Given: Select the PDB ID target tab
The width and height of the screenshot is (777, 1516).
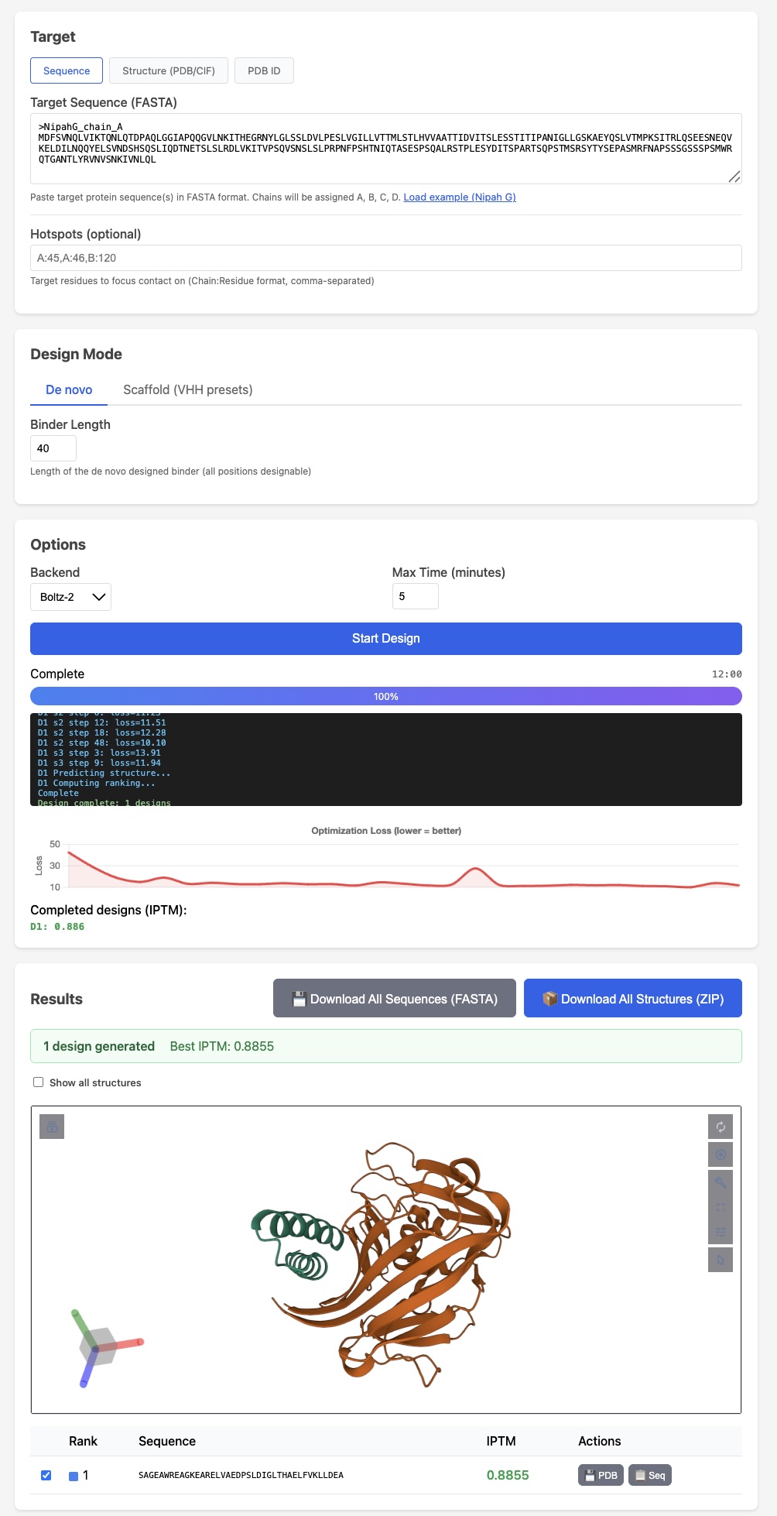Looking at the screenshot, I should tap(264, 70).
